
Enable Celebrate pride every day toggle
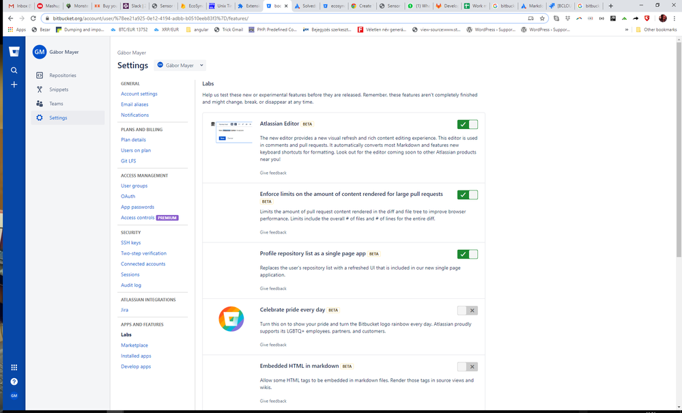pos(468,311)
